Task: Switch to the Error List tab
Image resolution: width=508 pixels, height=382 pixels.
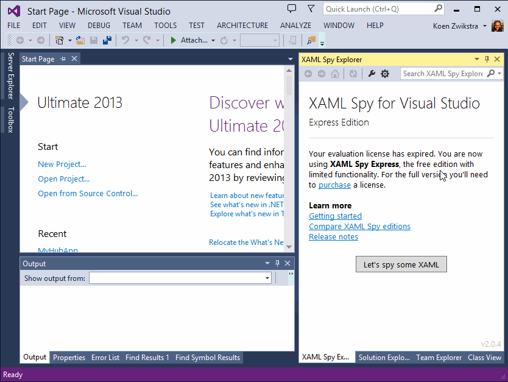Action: (105, 358)
